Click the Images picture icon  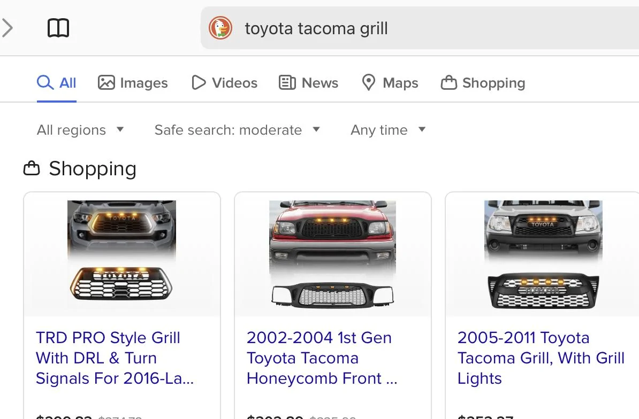tap(107, 83)
